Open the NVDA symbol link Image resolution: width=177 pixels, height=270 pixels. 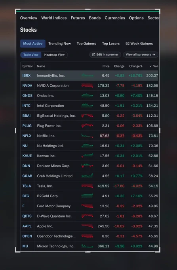[27, 86]
